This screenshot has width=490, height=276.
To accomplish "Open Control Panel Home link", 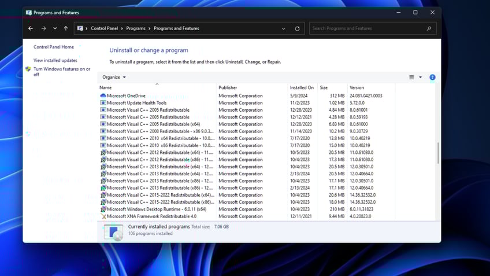I will [x=54, y=47].
